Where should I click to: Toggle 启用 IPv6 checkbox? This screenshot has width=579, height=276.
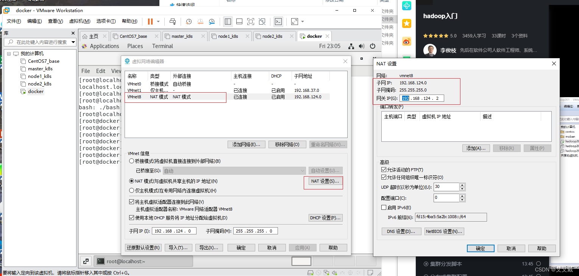click(x=384, y=208)
